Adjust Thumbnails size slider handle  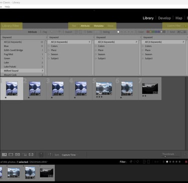[165, 156]
